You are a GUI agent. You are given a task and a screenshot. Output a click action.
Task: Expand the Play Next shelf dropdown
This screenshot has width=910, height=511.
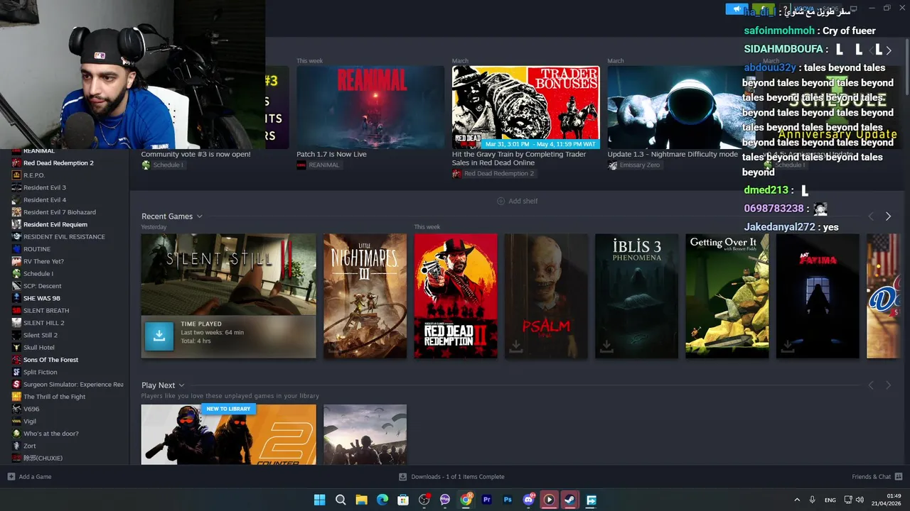[x=181, y=385]
